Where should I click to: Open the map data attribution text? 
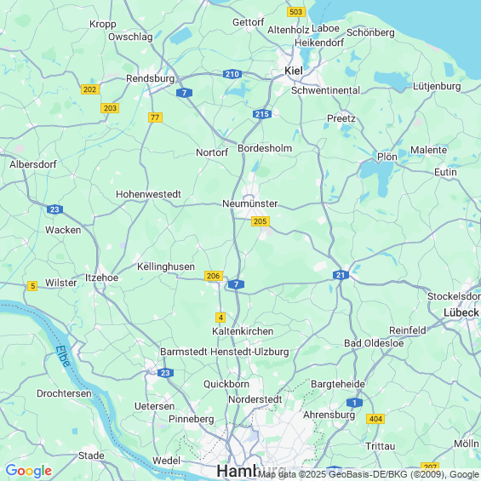(369, 474)
